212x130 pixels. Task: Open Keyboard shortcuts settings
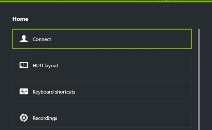[x=102, y=91]
